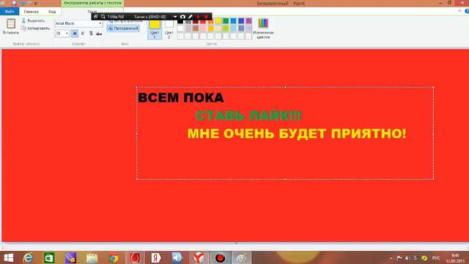Screen dimensions: 469x264
Task: Open the Yandex 'Я' taskbar icon
Action: click(156, 257)
